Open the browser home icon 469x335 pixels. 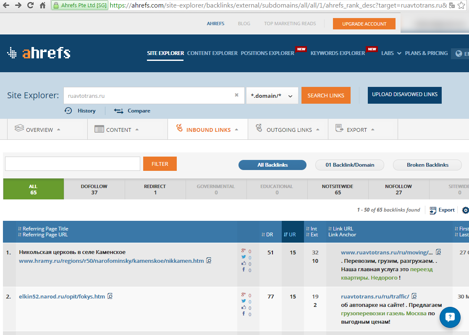43,5
